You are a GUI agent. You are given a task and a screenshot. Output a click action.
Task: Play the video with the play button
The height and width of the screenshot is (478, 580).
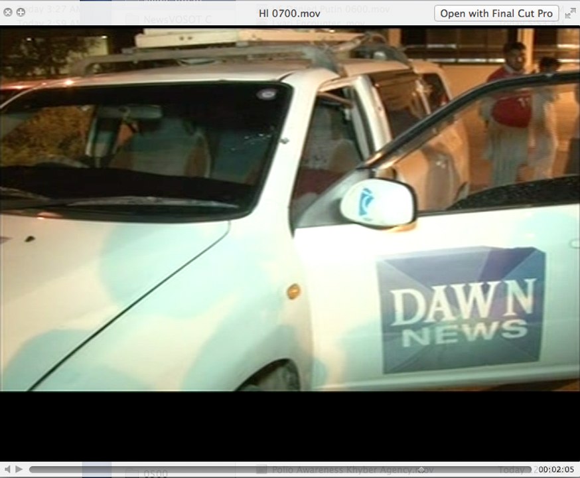(19, 469)
